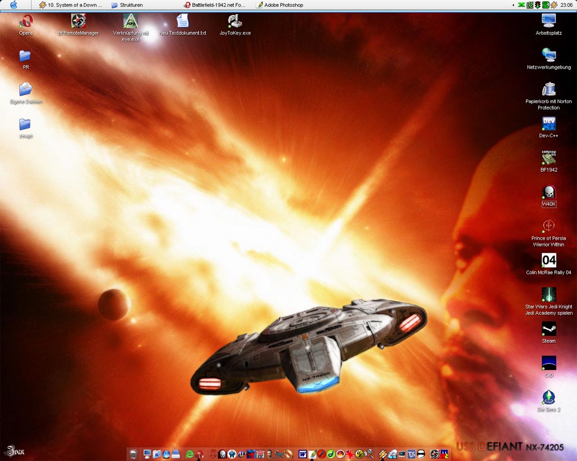Click the red splat dock icon
The height and width of the screenshot is (461, 577).
tap(350, 454)
